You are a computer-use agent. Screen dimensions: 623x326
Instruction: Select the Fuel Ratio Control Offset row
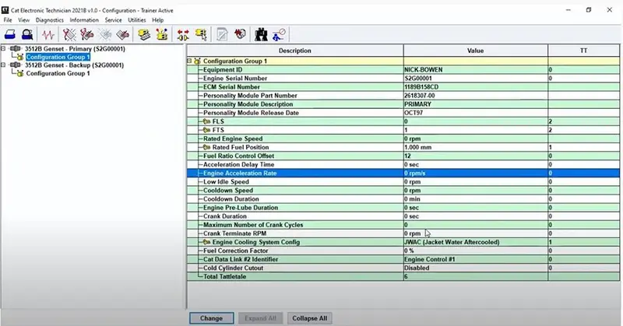click(x=403, y=156)
